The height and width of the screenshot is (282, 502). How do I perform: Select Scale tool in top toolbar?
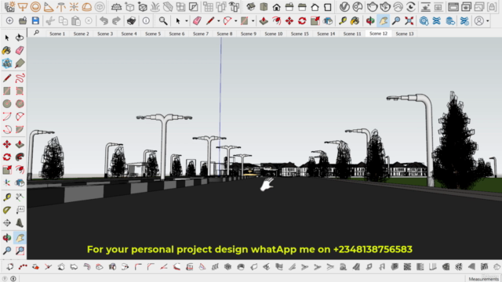pos(315,21)
